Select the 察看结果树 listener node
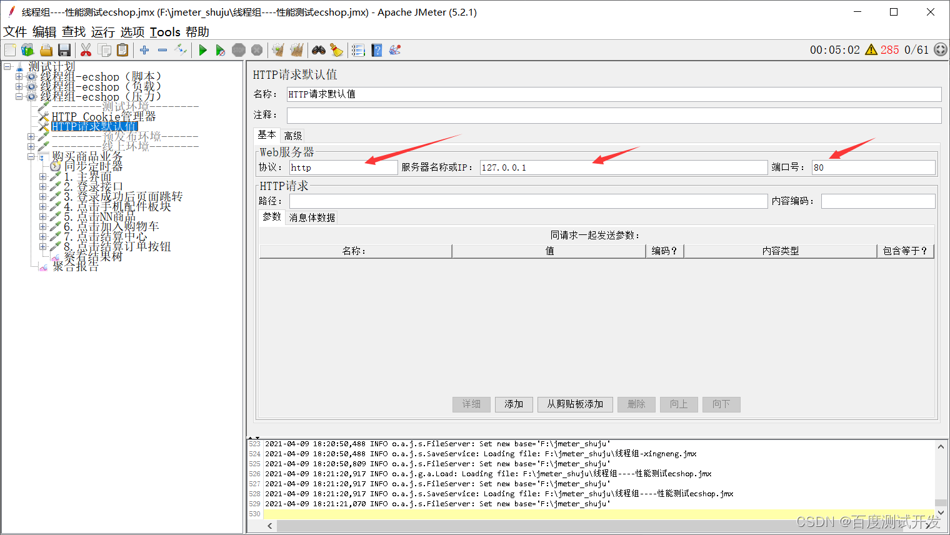The image size is (950, 535). click(x=92, y=256)
